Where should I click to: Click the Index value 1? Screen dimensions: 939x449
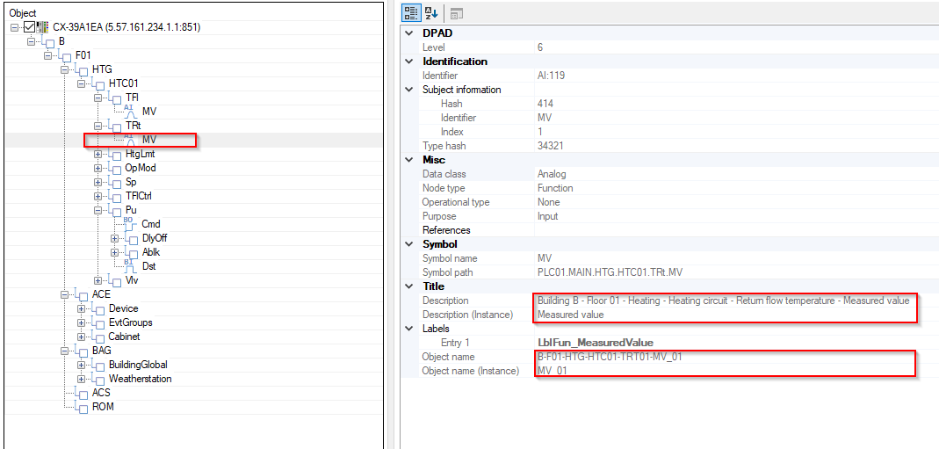click(x=539, y=132)
